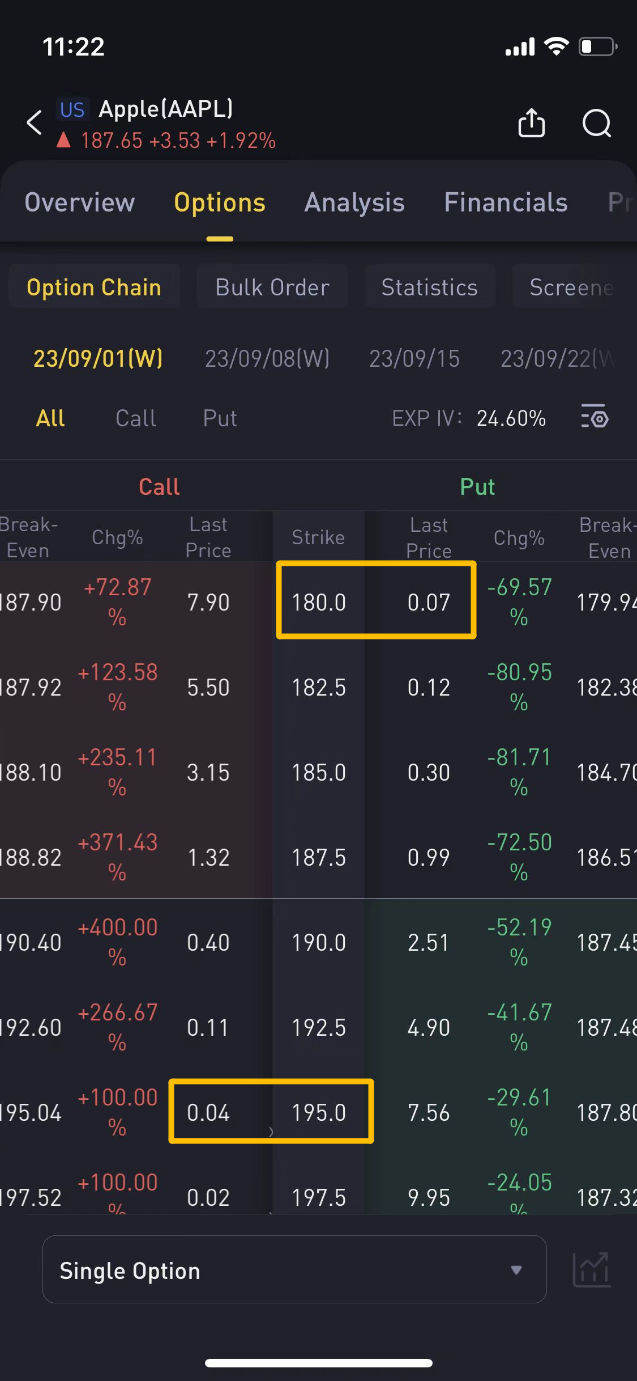Tap the share icon
Viewport: 637px width, 1381px height.
tap(531, 123)
